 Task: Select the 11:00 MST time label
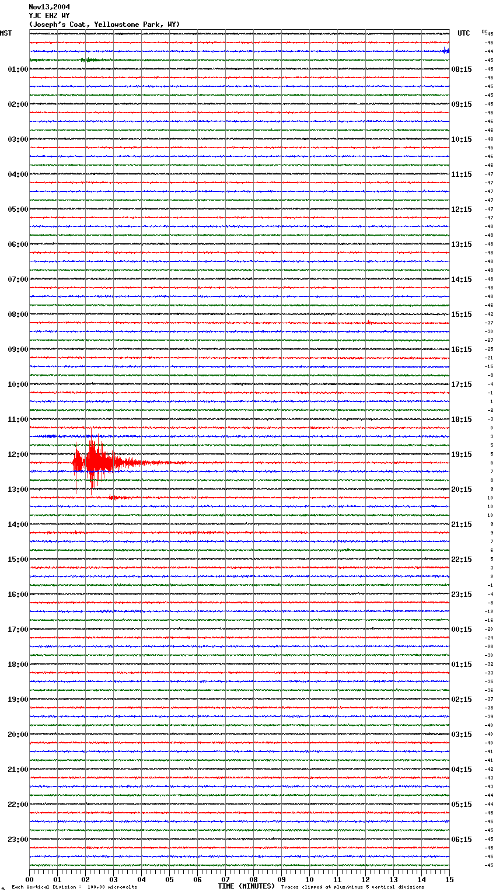pyautogui.click(x=18, y=419)
